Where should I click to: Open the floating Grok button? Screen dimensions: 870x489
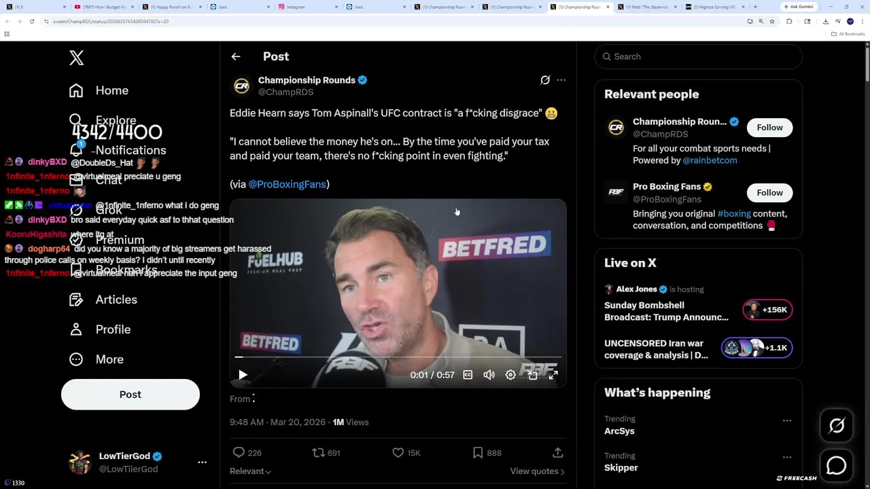point(837,426)
